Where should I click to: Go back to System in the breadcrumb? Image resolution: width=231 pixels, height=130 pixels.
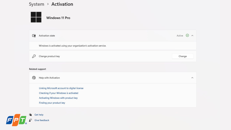click(37, 4)
